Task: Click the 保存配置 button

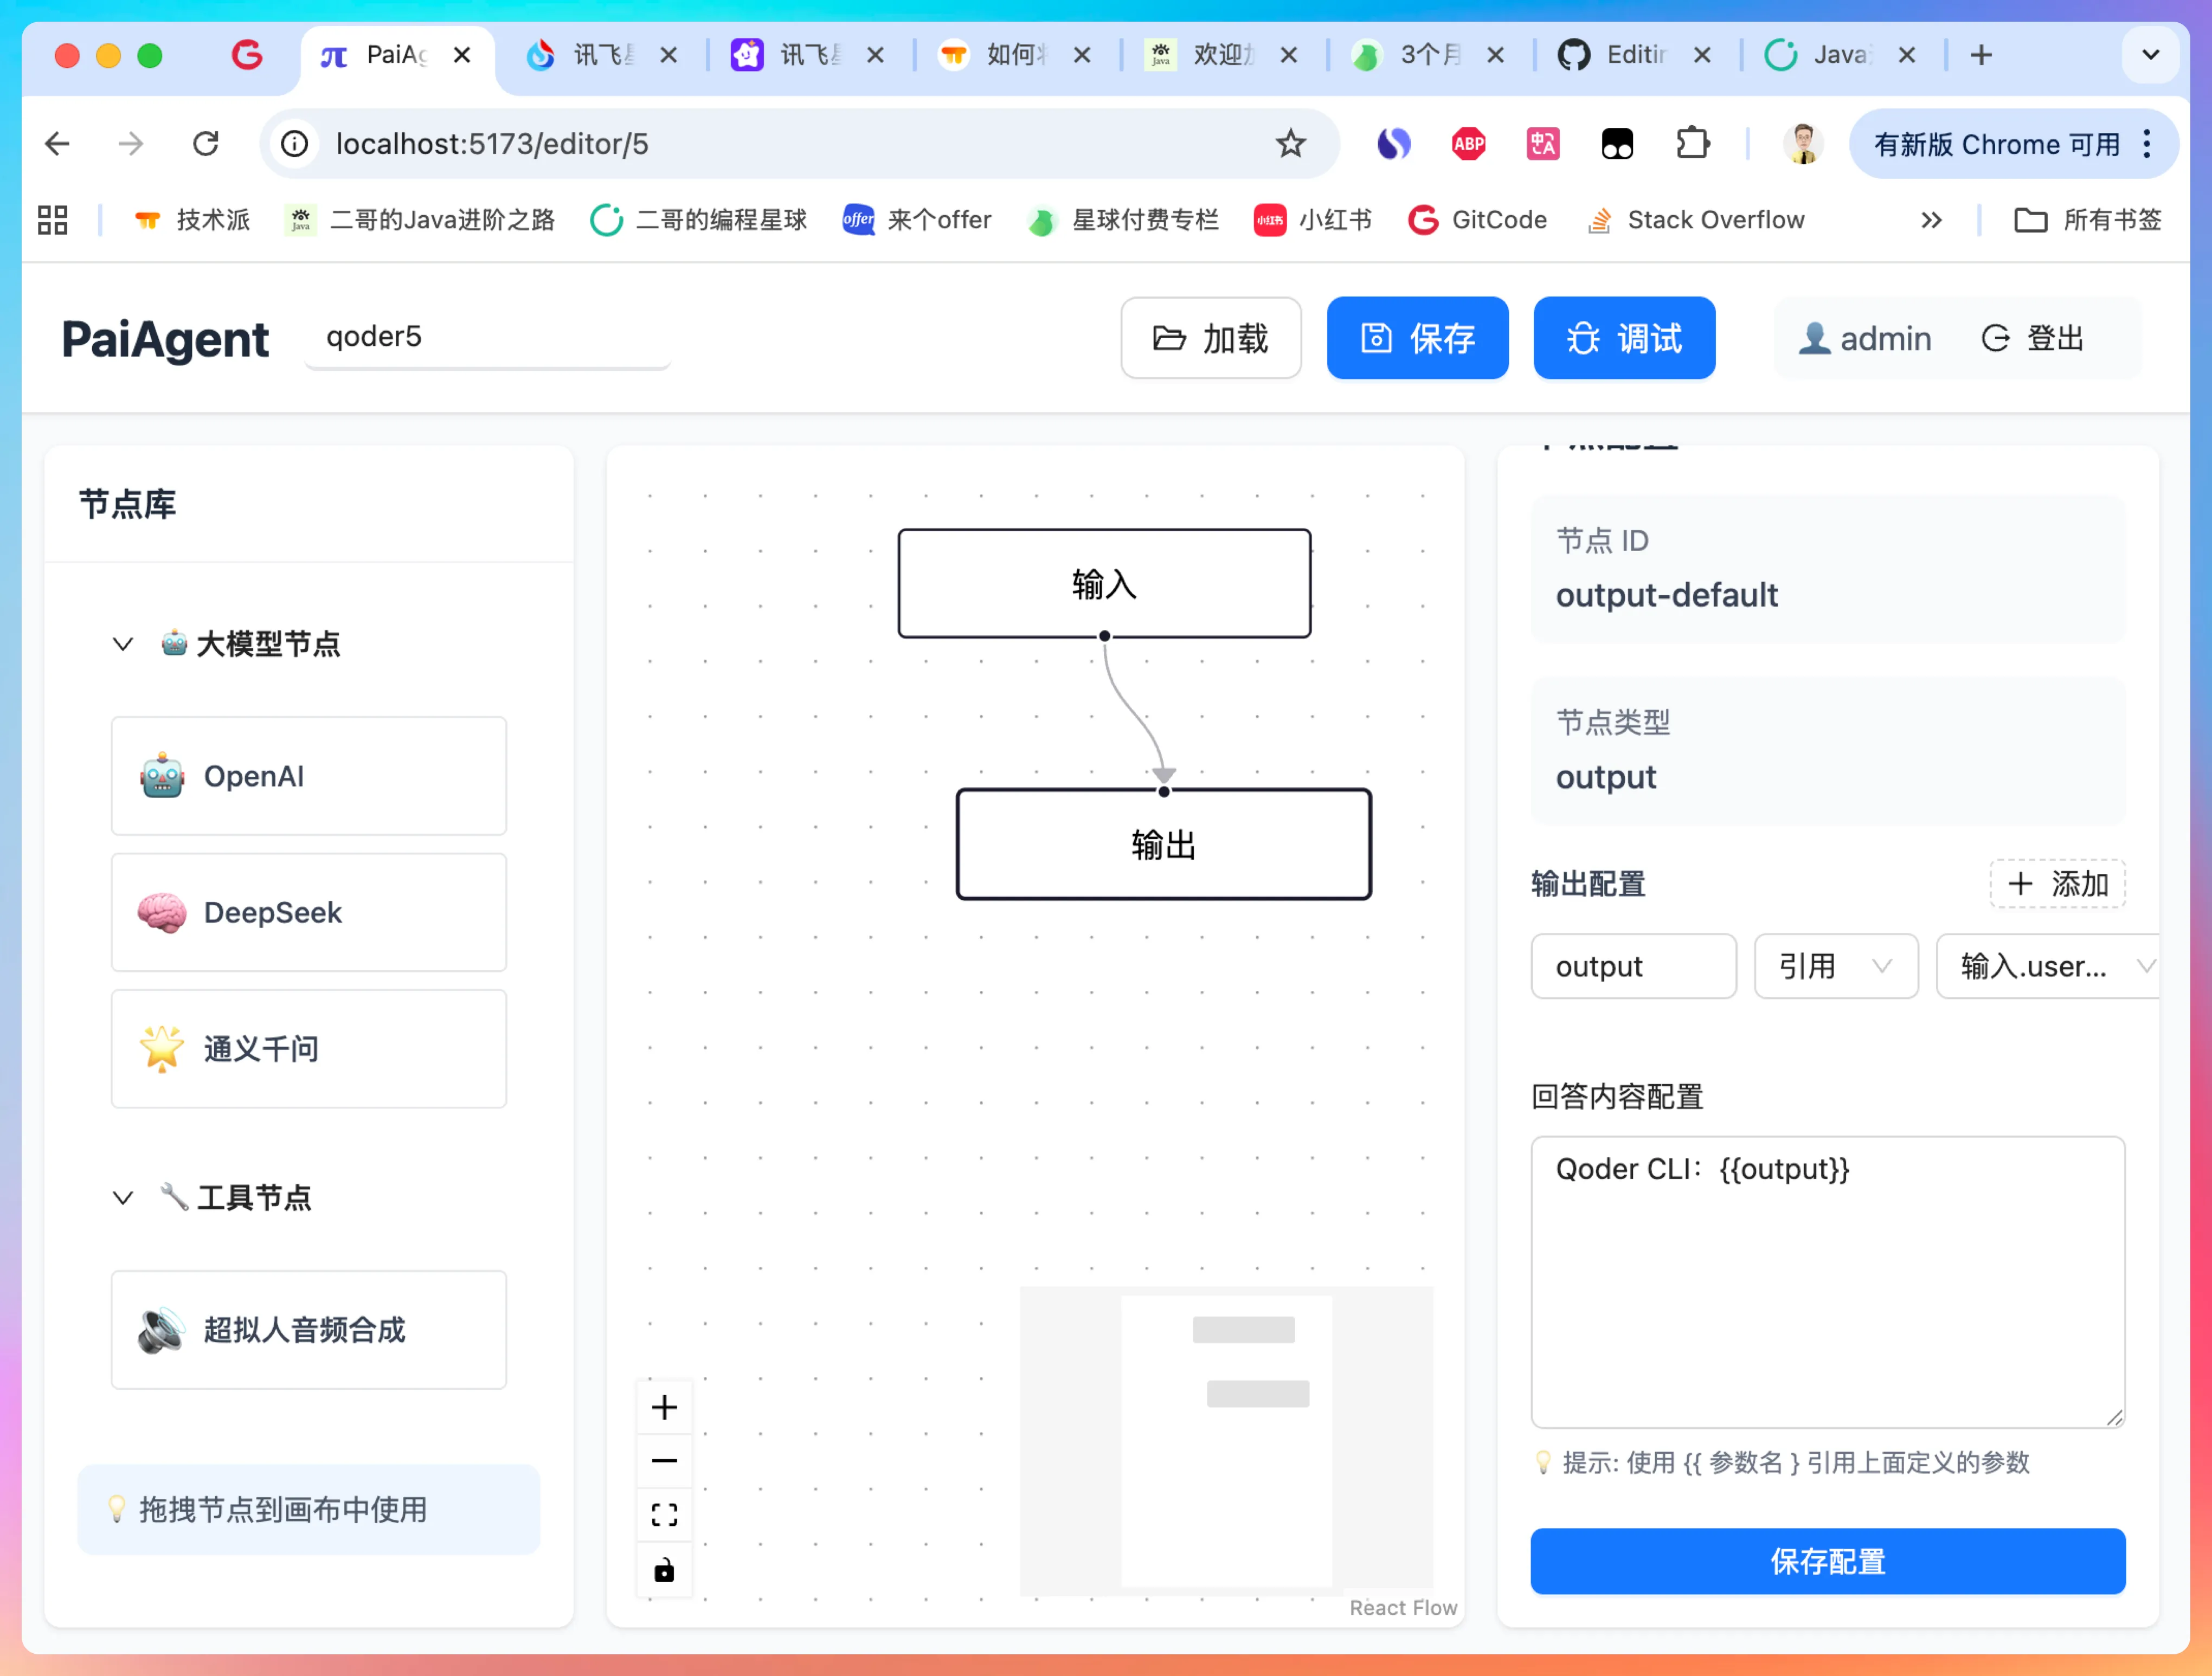Action: (1827, 1560)
